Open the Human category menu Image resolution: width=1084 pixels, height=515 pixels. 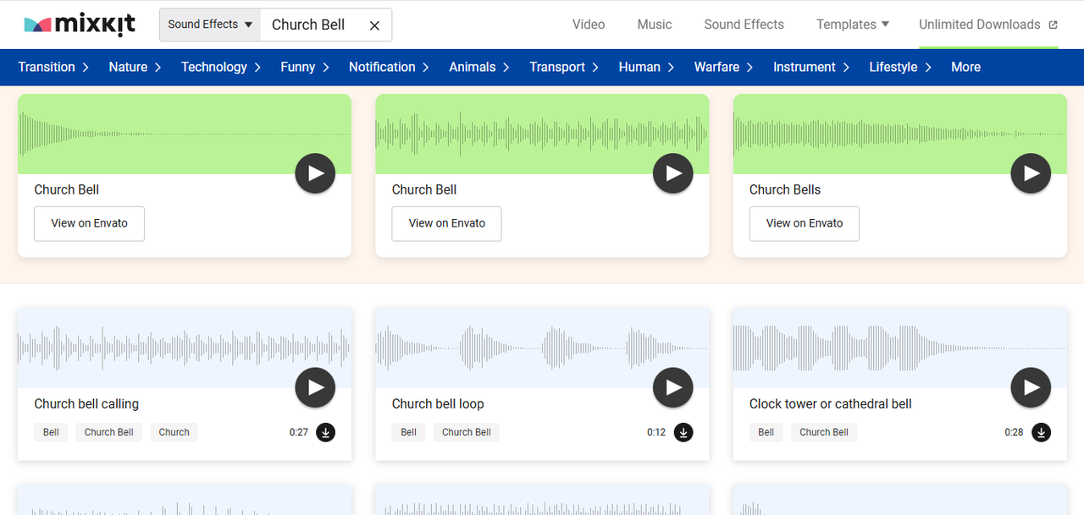coord(647,67)
